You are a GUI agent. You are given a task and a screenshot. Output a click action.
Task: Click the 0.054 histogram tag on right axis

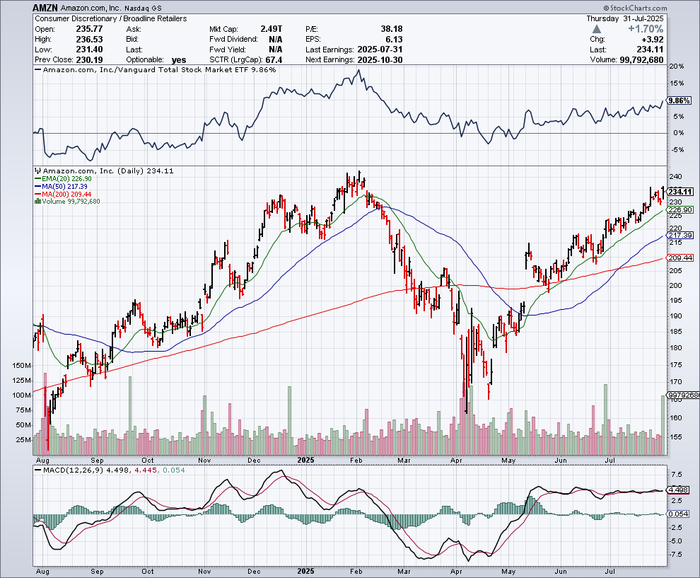click(x=679, y=514)
